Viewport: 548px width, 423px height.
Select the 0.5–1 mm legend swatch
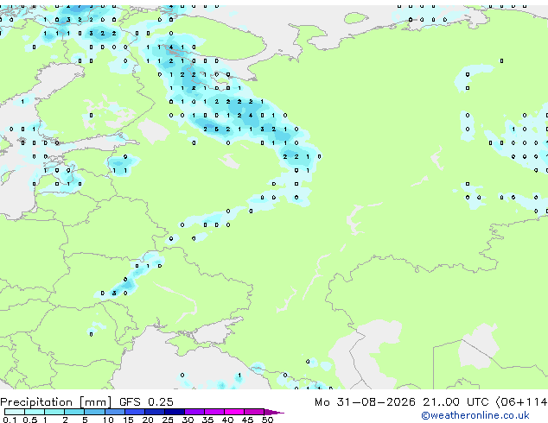pos(35,412)
